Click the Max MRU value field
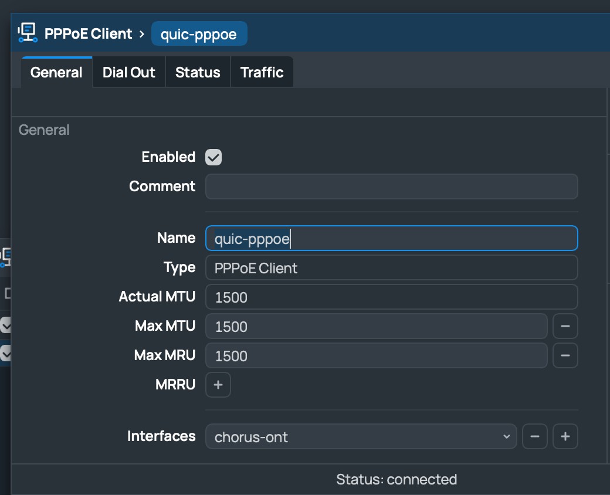Screen dimensions: 610x495 click(376, 355)
